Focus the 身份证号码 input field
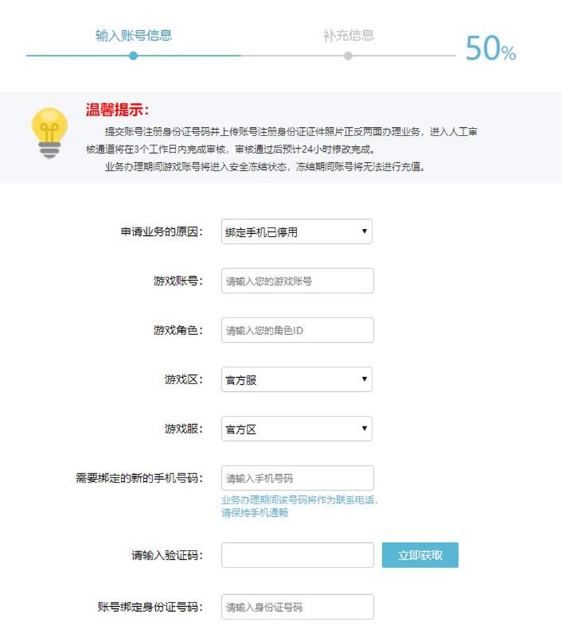Viewport: 562px width, 637px height. pos(297,607)
